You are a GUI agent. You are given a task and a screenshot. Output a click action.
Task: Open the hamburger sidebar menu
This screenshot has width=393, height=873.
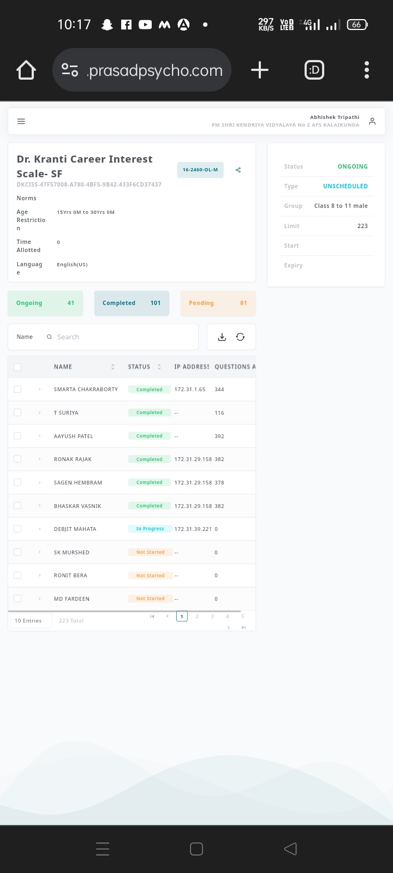pyautogui.click(x=21, y=121)
